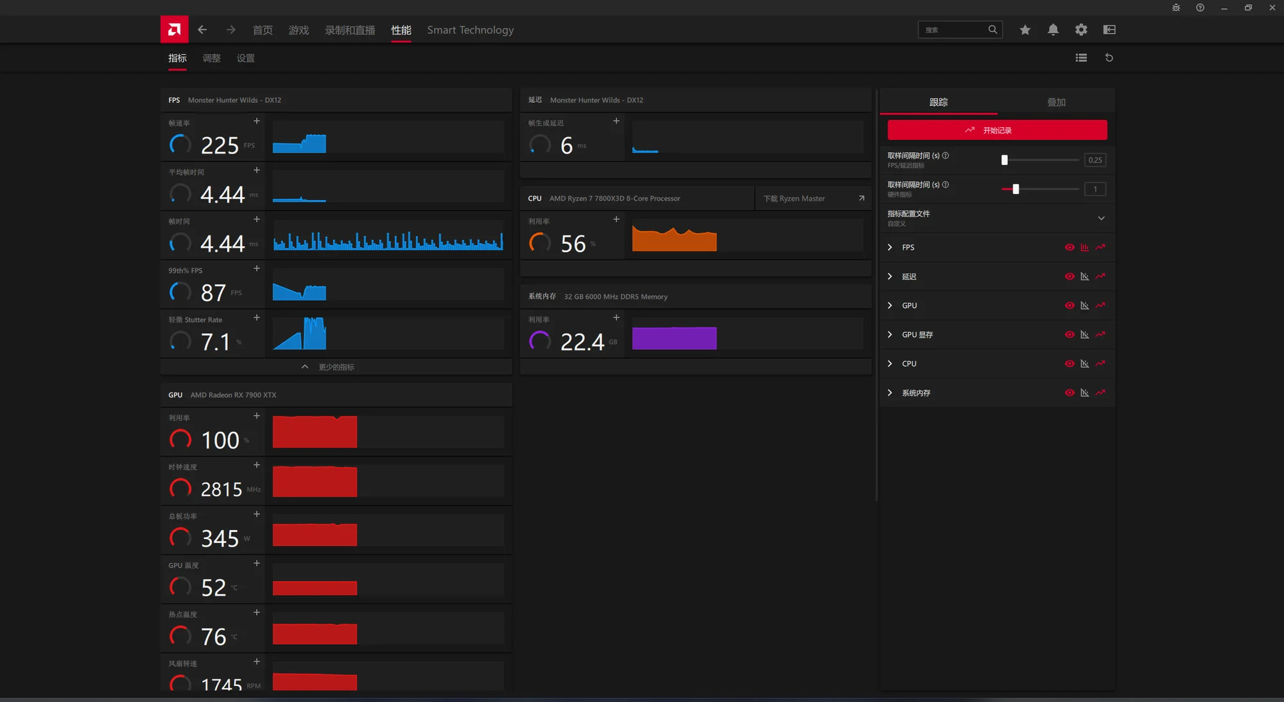The width and height of the screenshot is (1284, 702).
Task: Click the 0.25 sampling interval value field
Action: click(x=1095, y=160)
